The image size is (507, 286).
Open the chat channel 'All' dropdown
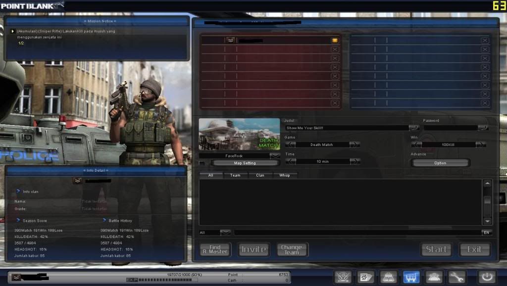(225, 233)
